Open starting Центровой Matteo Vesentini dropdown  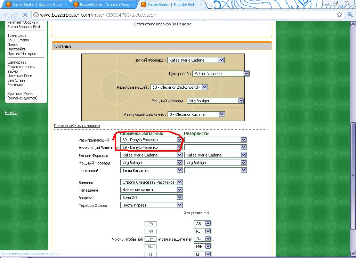tap(221, 74)
